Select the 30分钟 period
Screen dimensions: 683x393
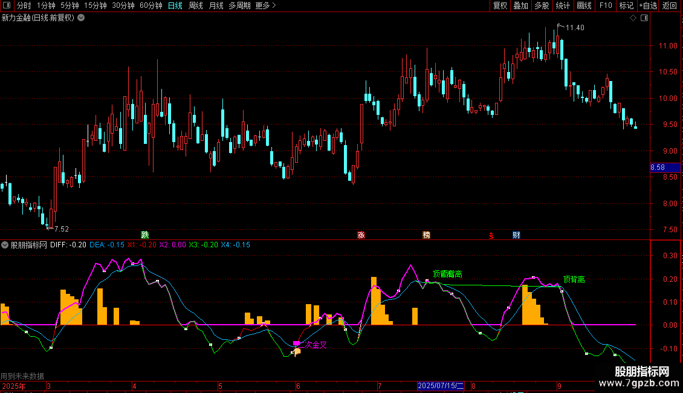(123, 5)
